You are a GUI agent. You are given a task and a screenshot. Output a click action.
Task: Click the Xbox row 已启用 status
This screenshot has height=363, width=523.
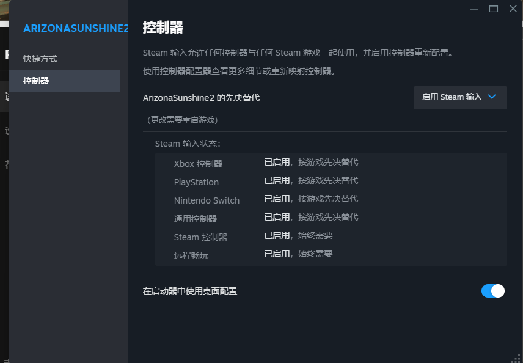(x=277, y=162)
